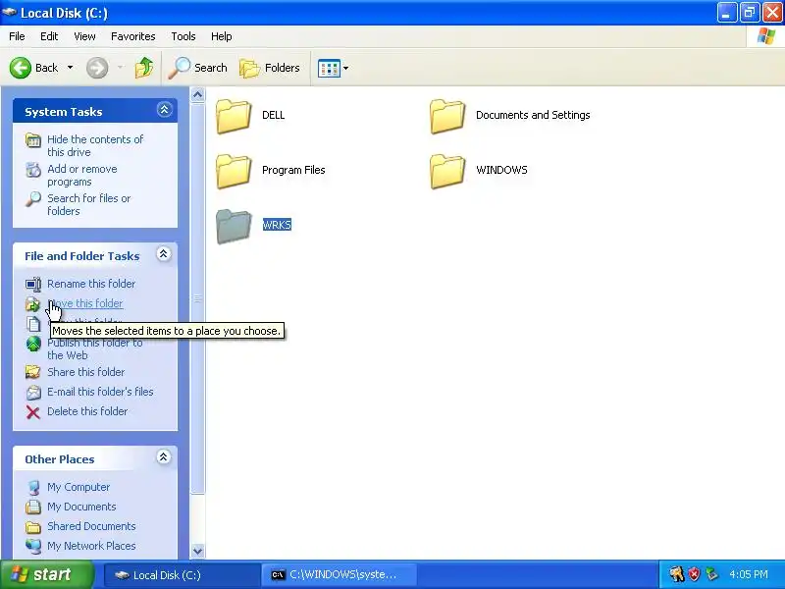Screen dimensions: 785x589
Task: Click the Share this folder icon
Action: tap(33, 372)
